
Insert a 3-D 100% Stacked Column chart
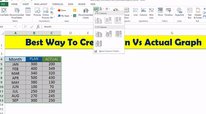click(118, 34)
